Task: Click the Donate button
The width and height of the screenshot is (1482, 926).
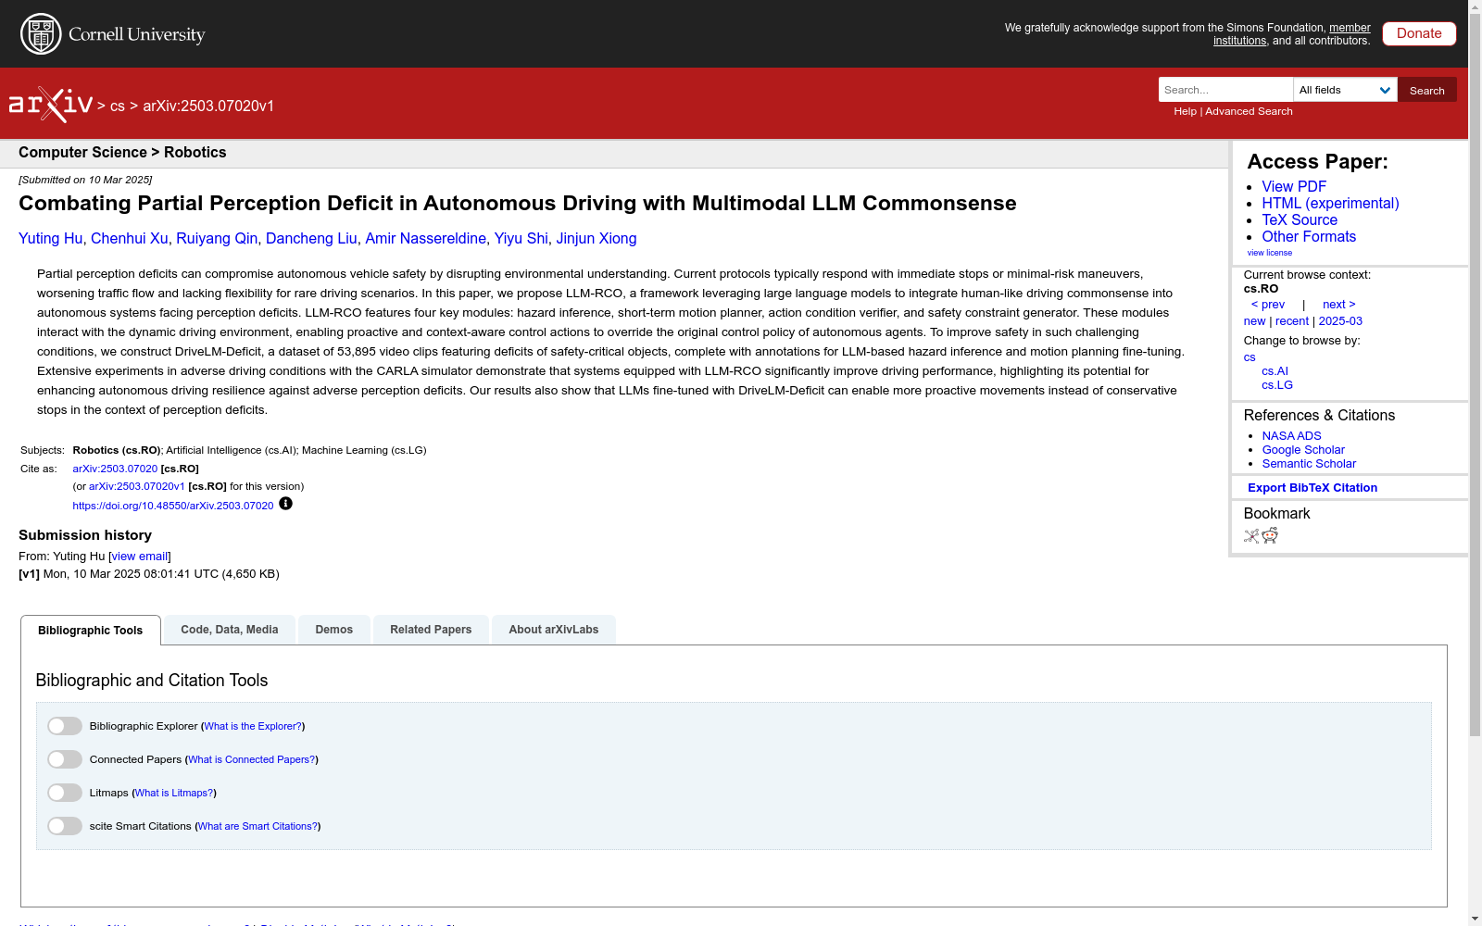Action: (1419, 33)
